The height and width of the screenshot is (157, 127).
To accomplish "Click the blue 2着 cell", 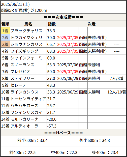I will point(5,38).
